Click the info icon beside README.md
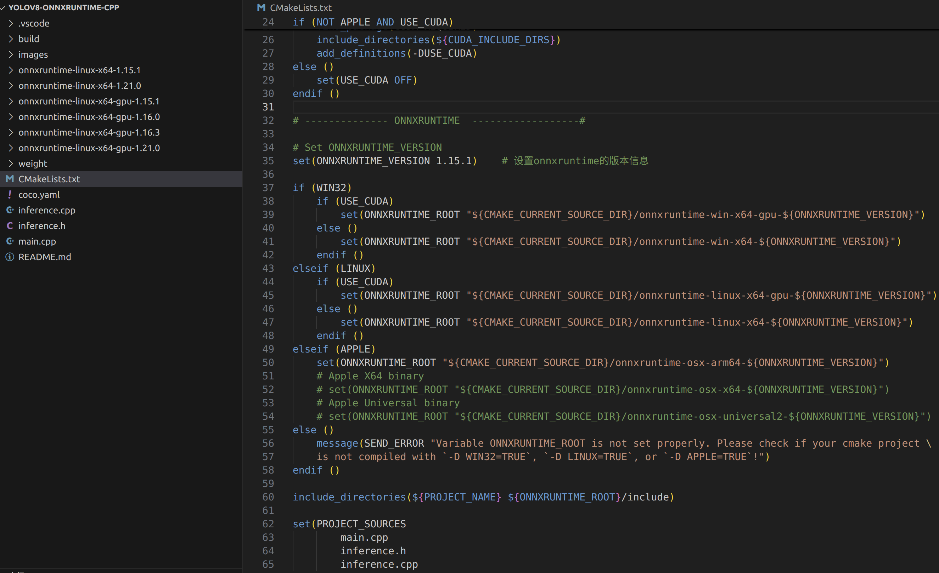 [10, 257]
